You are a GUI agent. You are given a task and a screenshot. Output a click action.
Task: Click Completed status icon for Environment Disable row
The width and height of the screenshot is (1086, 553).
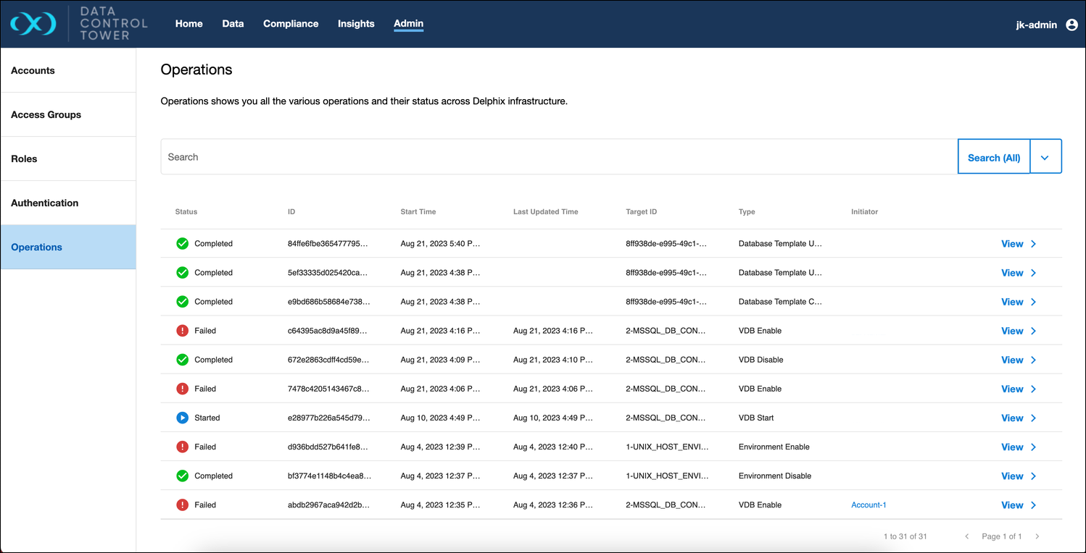click(x=183, y=476)
